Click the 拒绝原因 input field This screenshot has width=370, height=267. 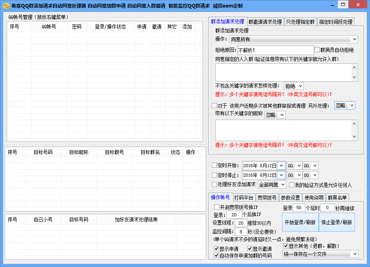[276, 50]
